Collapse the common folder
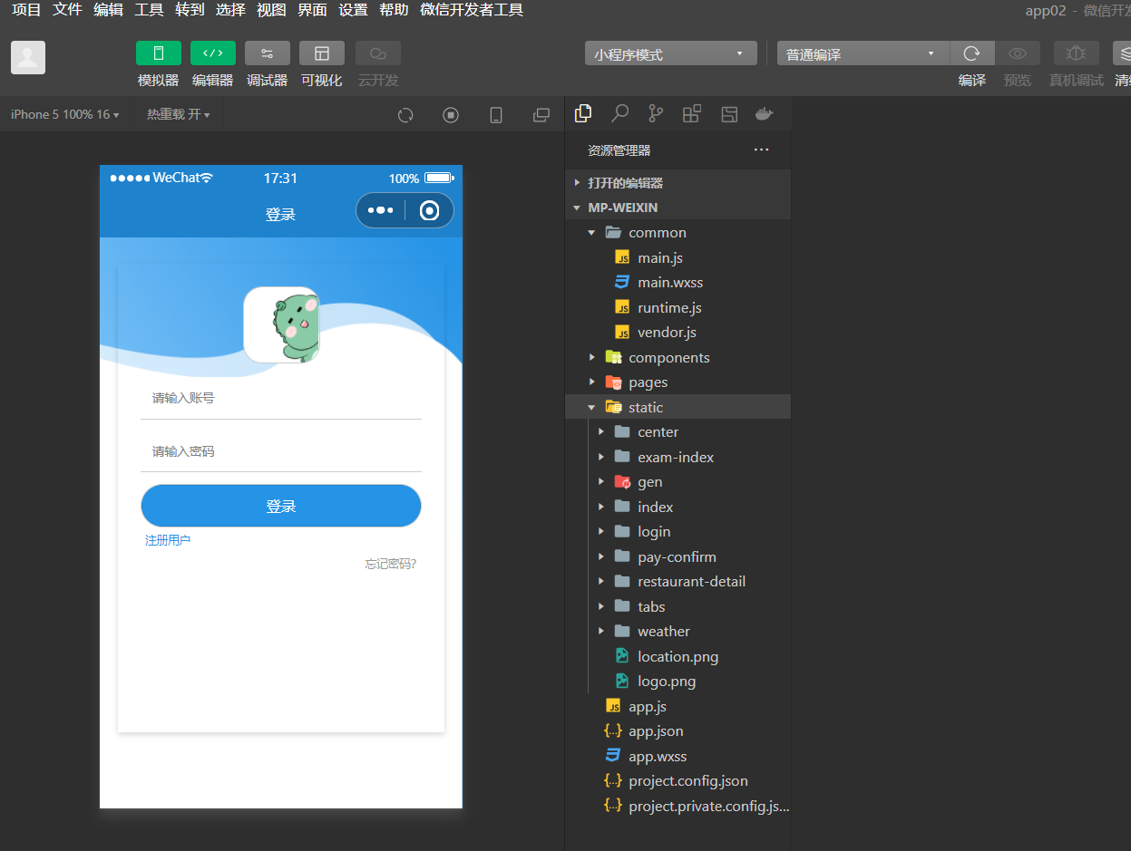Viewport: 1131px width, 851px height. click(678, 232)
